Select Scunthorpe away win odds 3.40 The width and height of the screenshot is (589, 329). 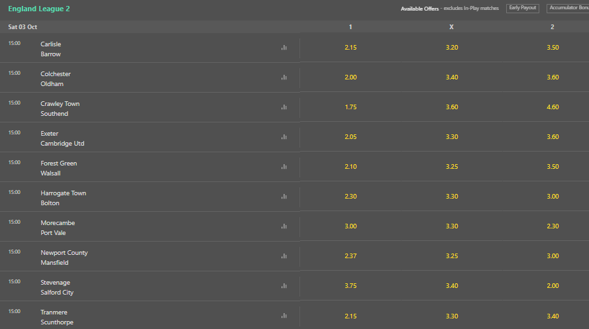click(x=552, y=316)
